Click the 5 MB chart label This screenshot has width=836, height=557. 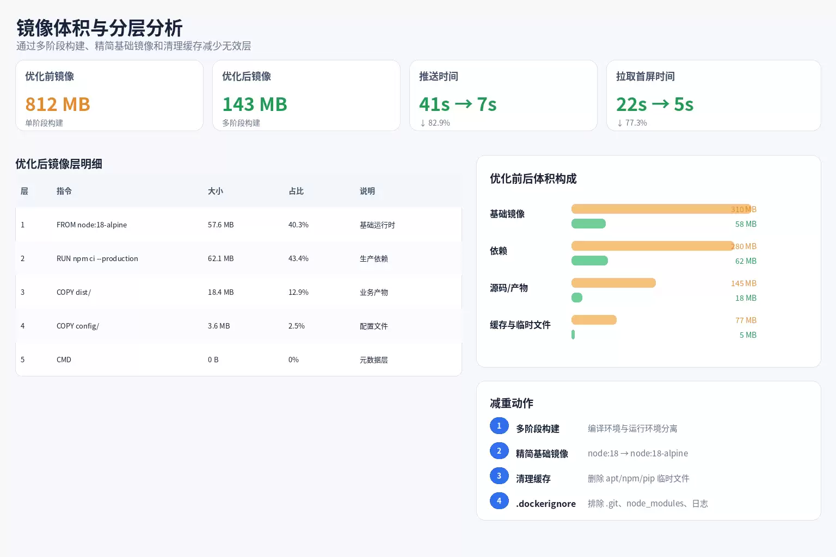(748, 335)
